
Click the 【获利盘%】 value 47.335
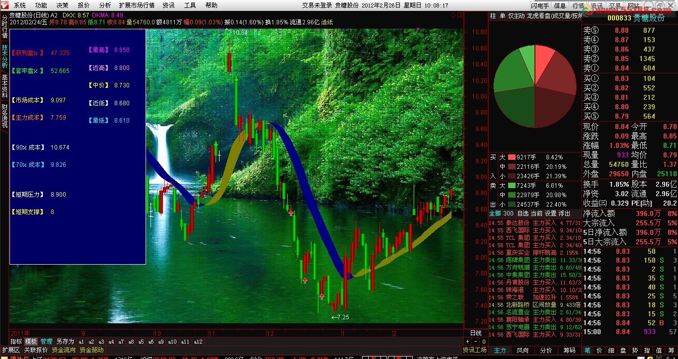60,53
